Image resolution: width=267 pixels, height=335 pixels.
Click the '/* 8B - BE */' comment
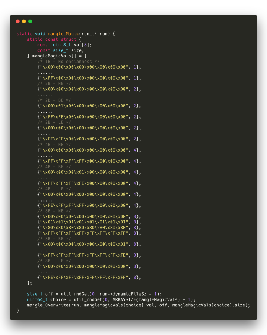(x=54, y=239)
